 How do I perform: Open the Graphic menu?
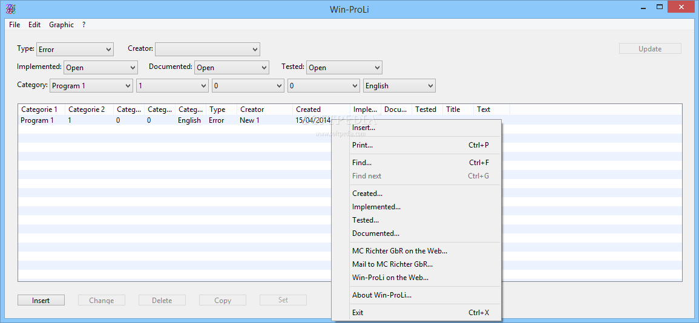[x=62, y=25]
